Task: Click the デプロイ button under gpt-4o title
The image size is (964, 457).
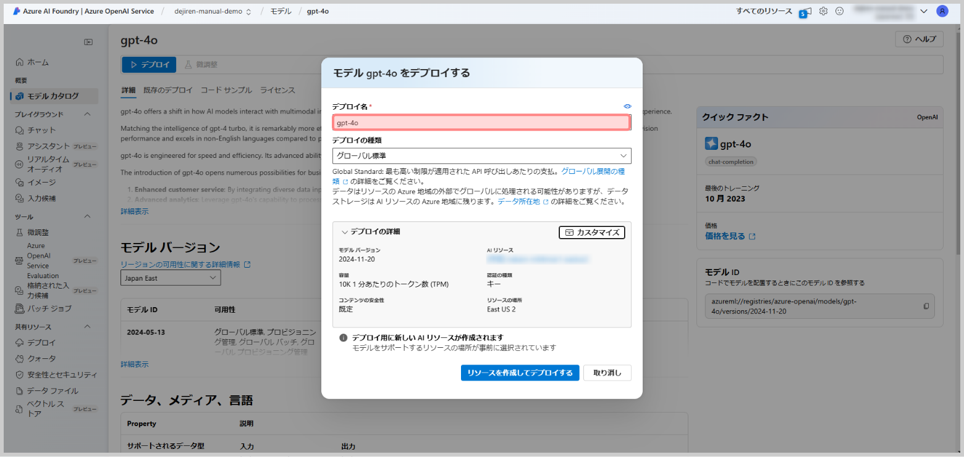Action: point(149,65)
